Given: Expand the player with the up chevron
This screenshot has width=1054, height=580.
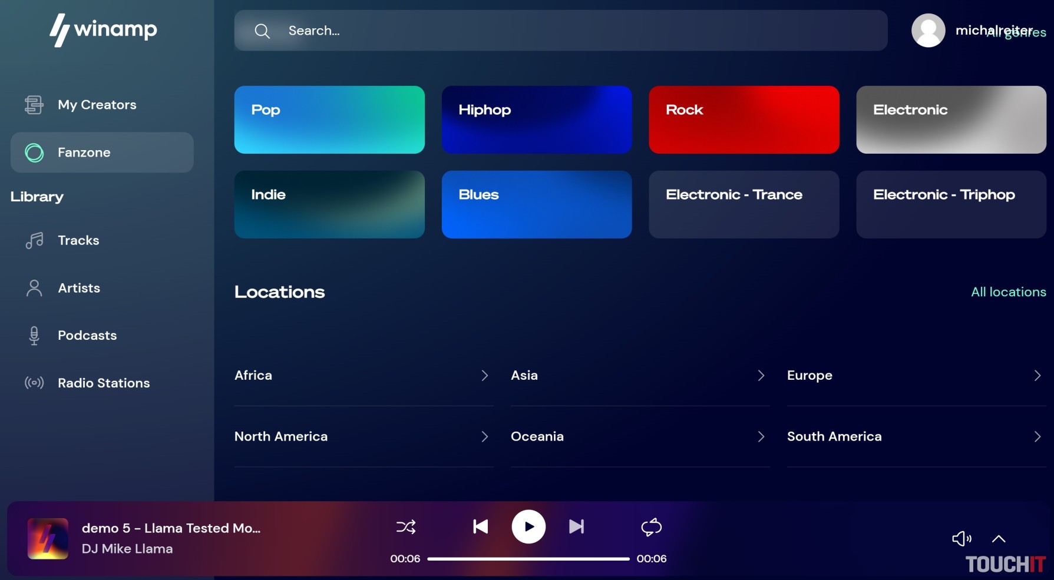Looking at the screenshot, I should click(x=998, y=538).
